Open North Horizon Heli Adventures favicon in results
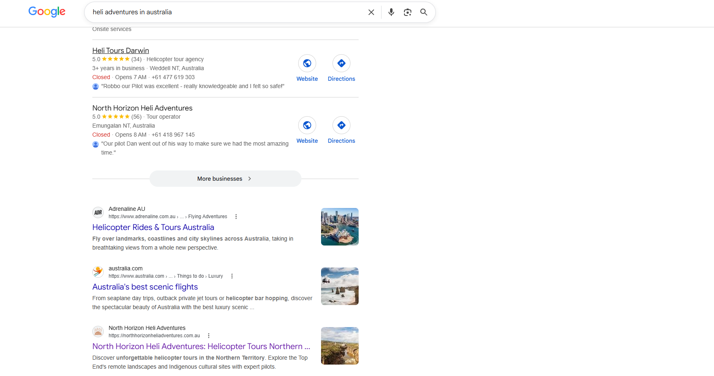The image size is (714, 376). pos(98,332)
